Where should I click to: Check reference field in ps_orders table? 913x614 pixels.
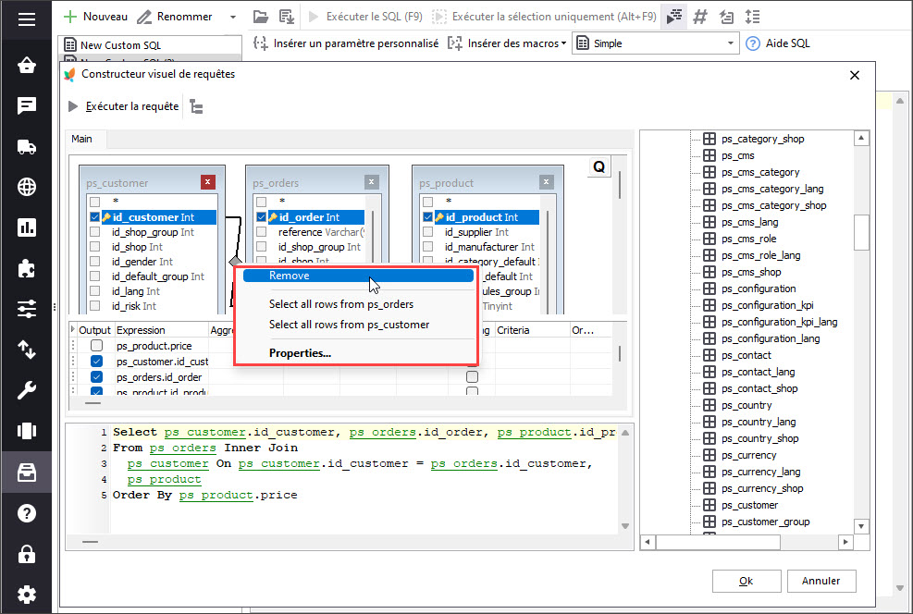coord(262,231)
